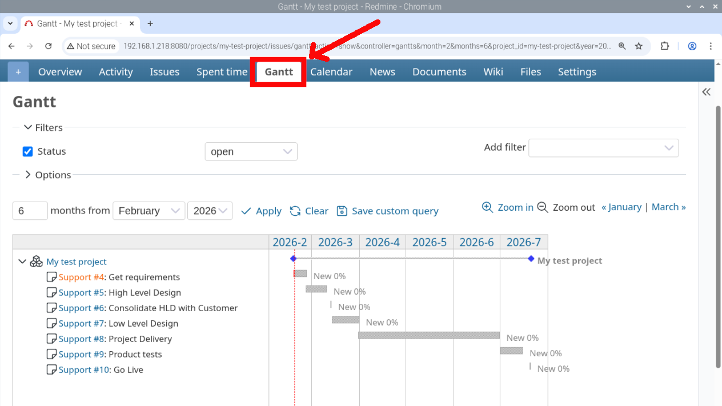Collapse the right sidebar with the double-chevron icon
Viewport: 722px width, 406px height.
coord(706,91)
